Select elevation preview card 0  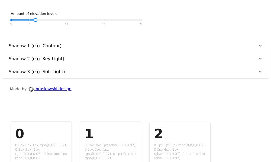41,142
